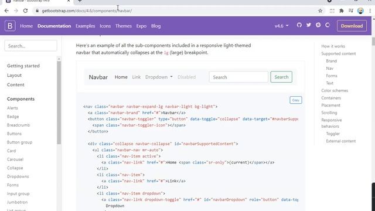This screenshot has width=375, height=211.
Task: Reload the page with refresh icon
Action: [x=25, y=11]
